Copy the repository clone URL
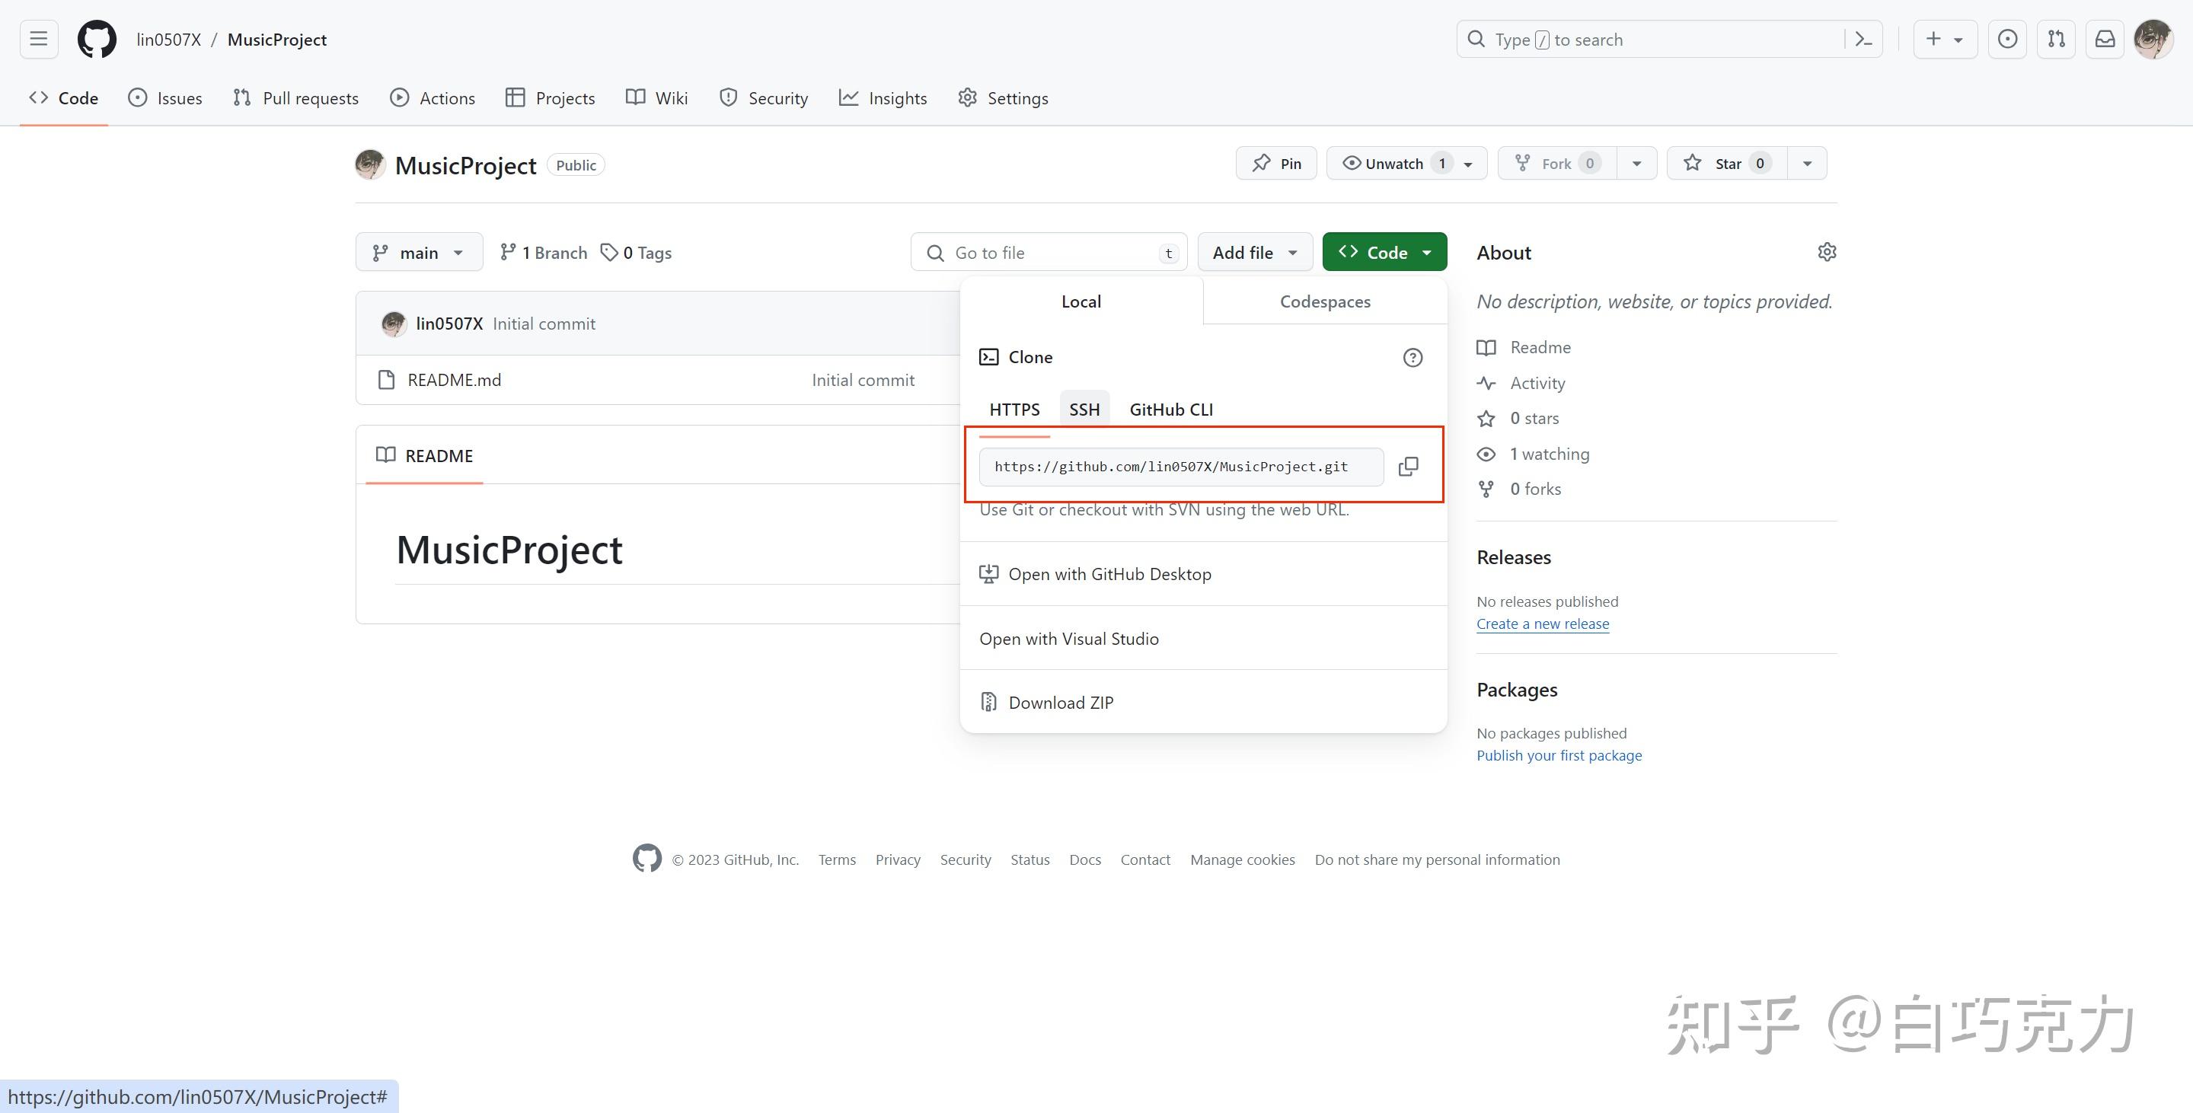The height and width of the screenshot is (1113, 2193). pos(1409,467)
